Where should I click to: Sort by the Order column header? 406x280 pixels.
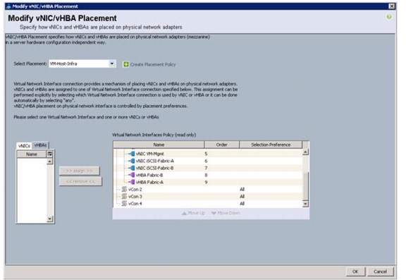(x=221, y=145)
